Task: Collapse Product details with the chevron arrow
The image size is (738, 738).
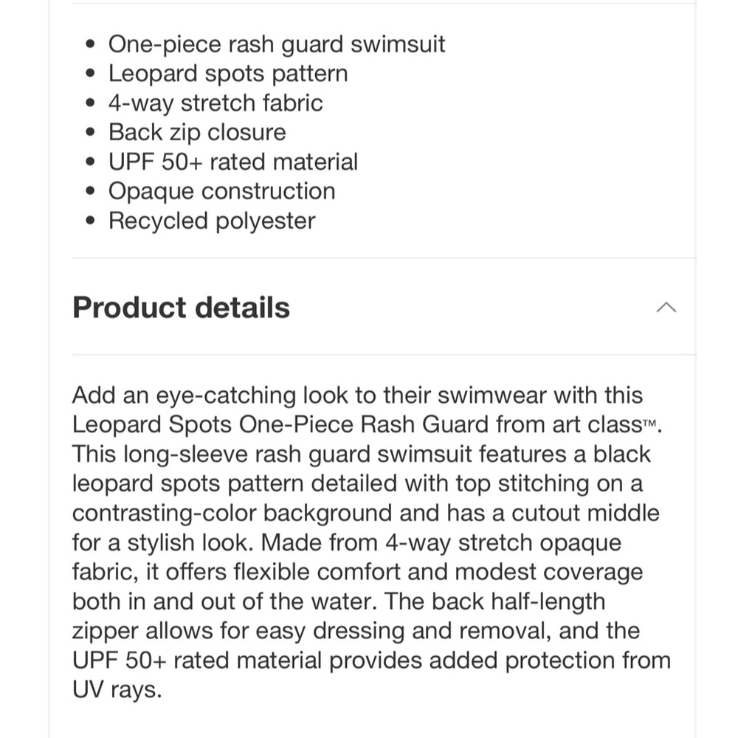Action: 666,307
